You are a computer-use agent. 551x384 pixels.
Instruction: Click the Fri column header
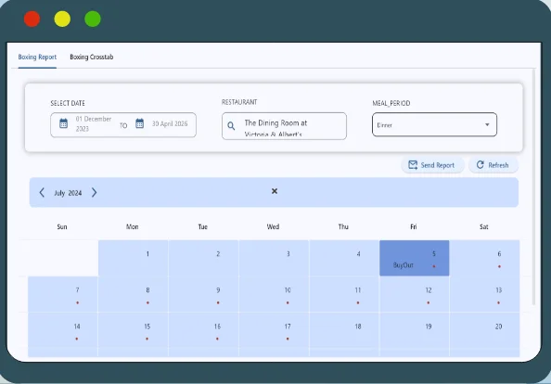(x=414, y=226)
